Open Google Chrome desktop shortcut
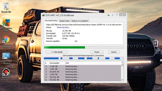 pos(6,41)
